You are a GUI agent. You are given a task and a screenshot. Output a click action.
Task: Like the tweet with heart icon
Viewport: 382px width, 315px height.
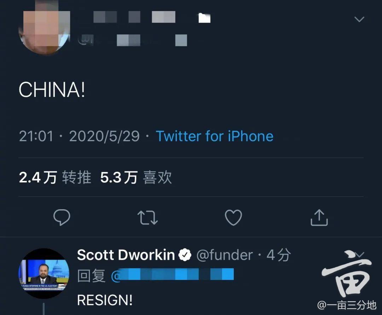pos(233,217)
